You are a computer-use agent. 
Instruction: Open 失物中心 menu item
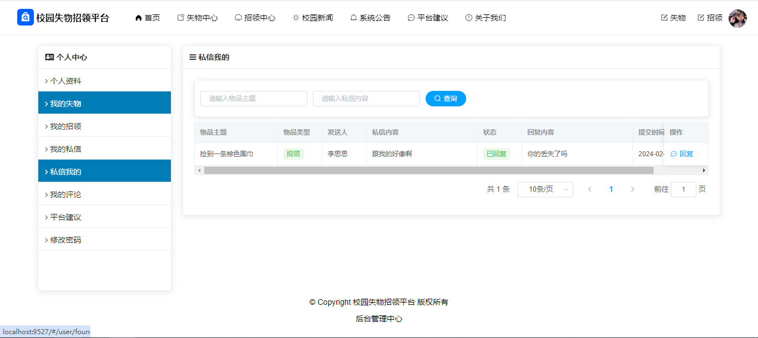tap(198, 18)
